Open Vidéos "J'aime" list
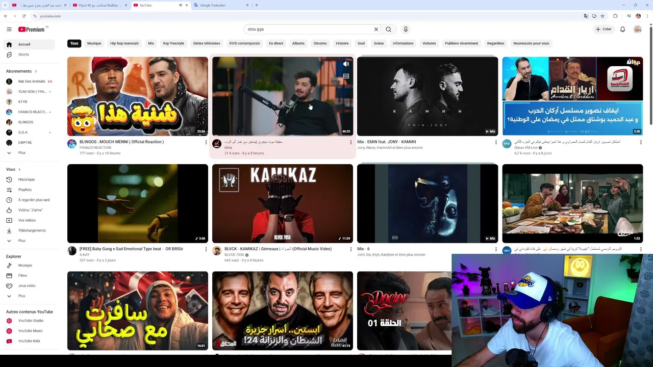 [29, 210]
